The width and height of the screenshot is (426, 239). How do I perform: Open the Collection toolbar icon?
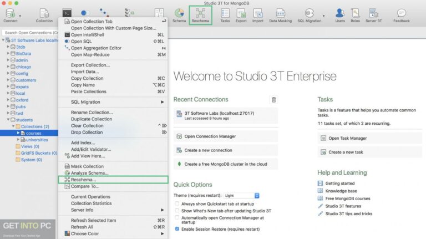coord(44,13)
